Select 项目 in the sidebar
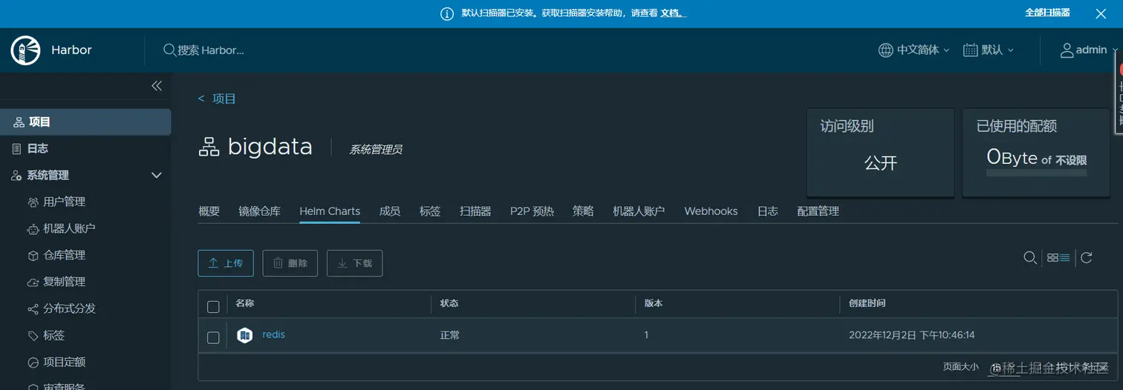 (85, 122)
